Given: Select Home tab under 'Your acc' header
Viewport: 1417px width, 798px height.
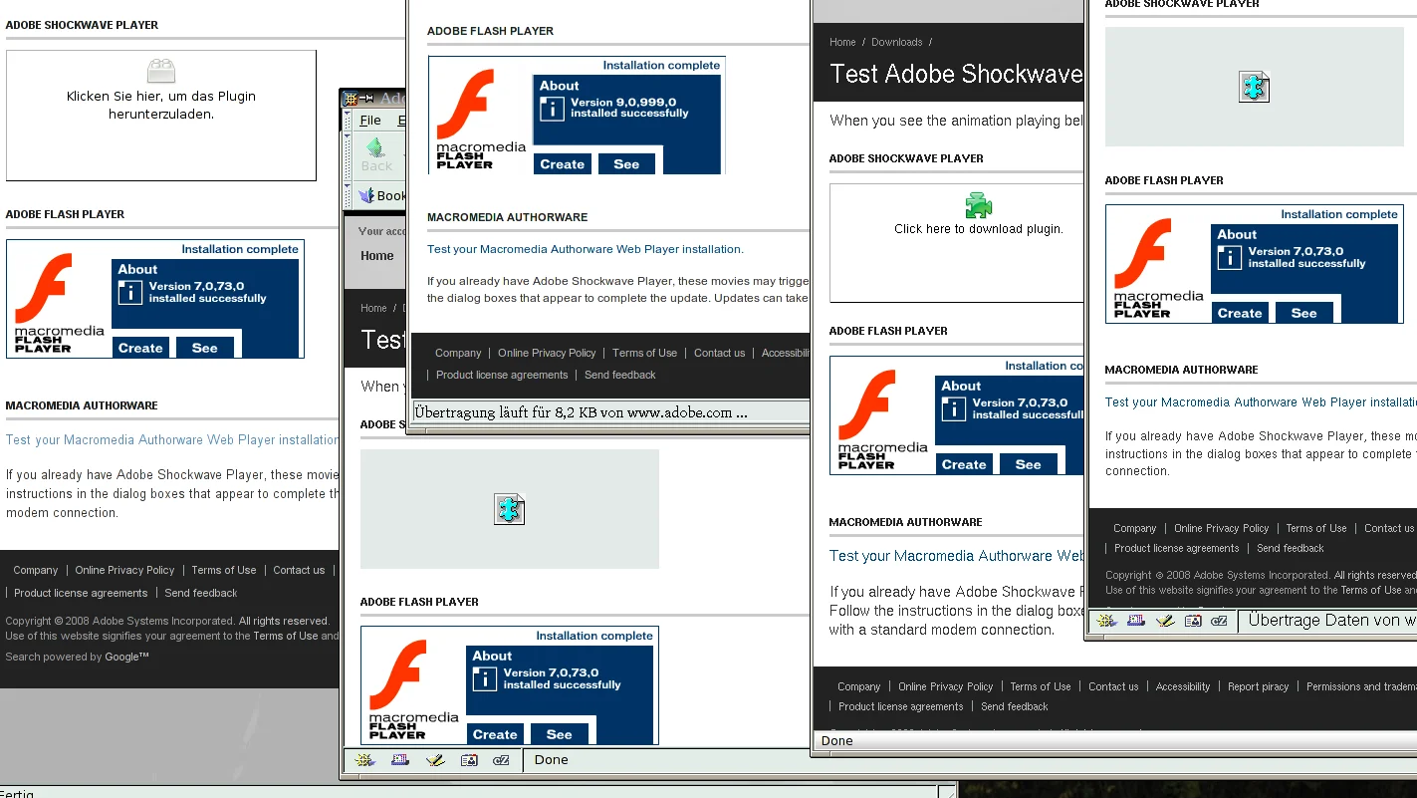Looking at the screenshot, I should [x=376, y=256].
